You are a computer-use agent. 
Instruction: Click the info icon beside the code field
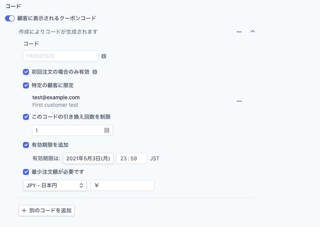[104, 56]
